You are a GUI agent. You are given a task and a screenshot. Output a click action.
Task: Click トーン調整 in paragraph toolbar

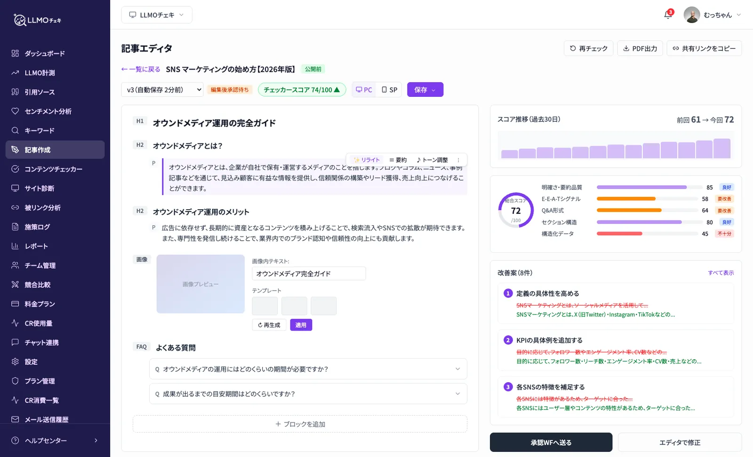(x=432, y=160)
